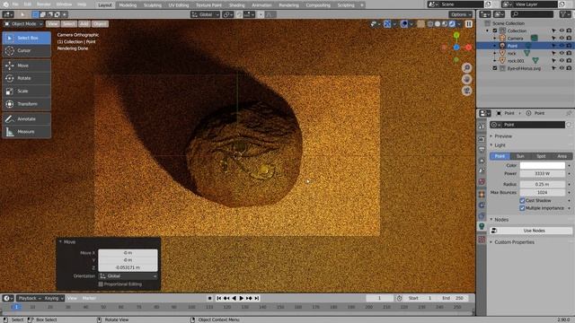The height and width of the screenshot is (323, 575).
Task: Enable Proportional Editing checkbox in Move panel
Action: pyautogui.click(x=101, y=284)
